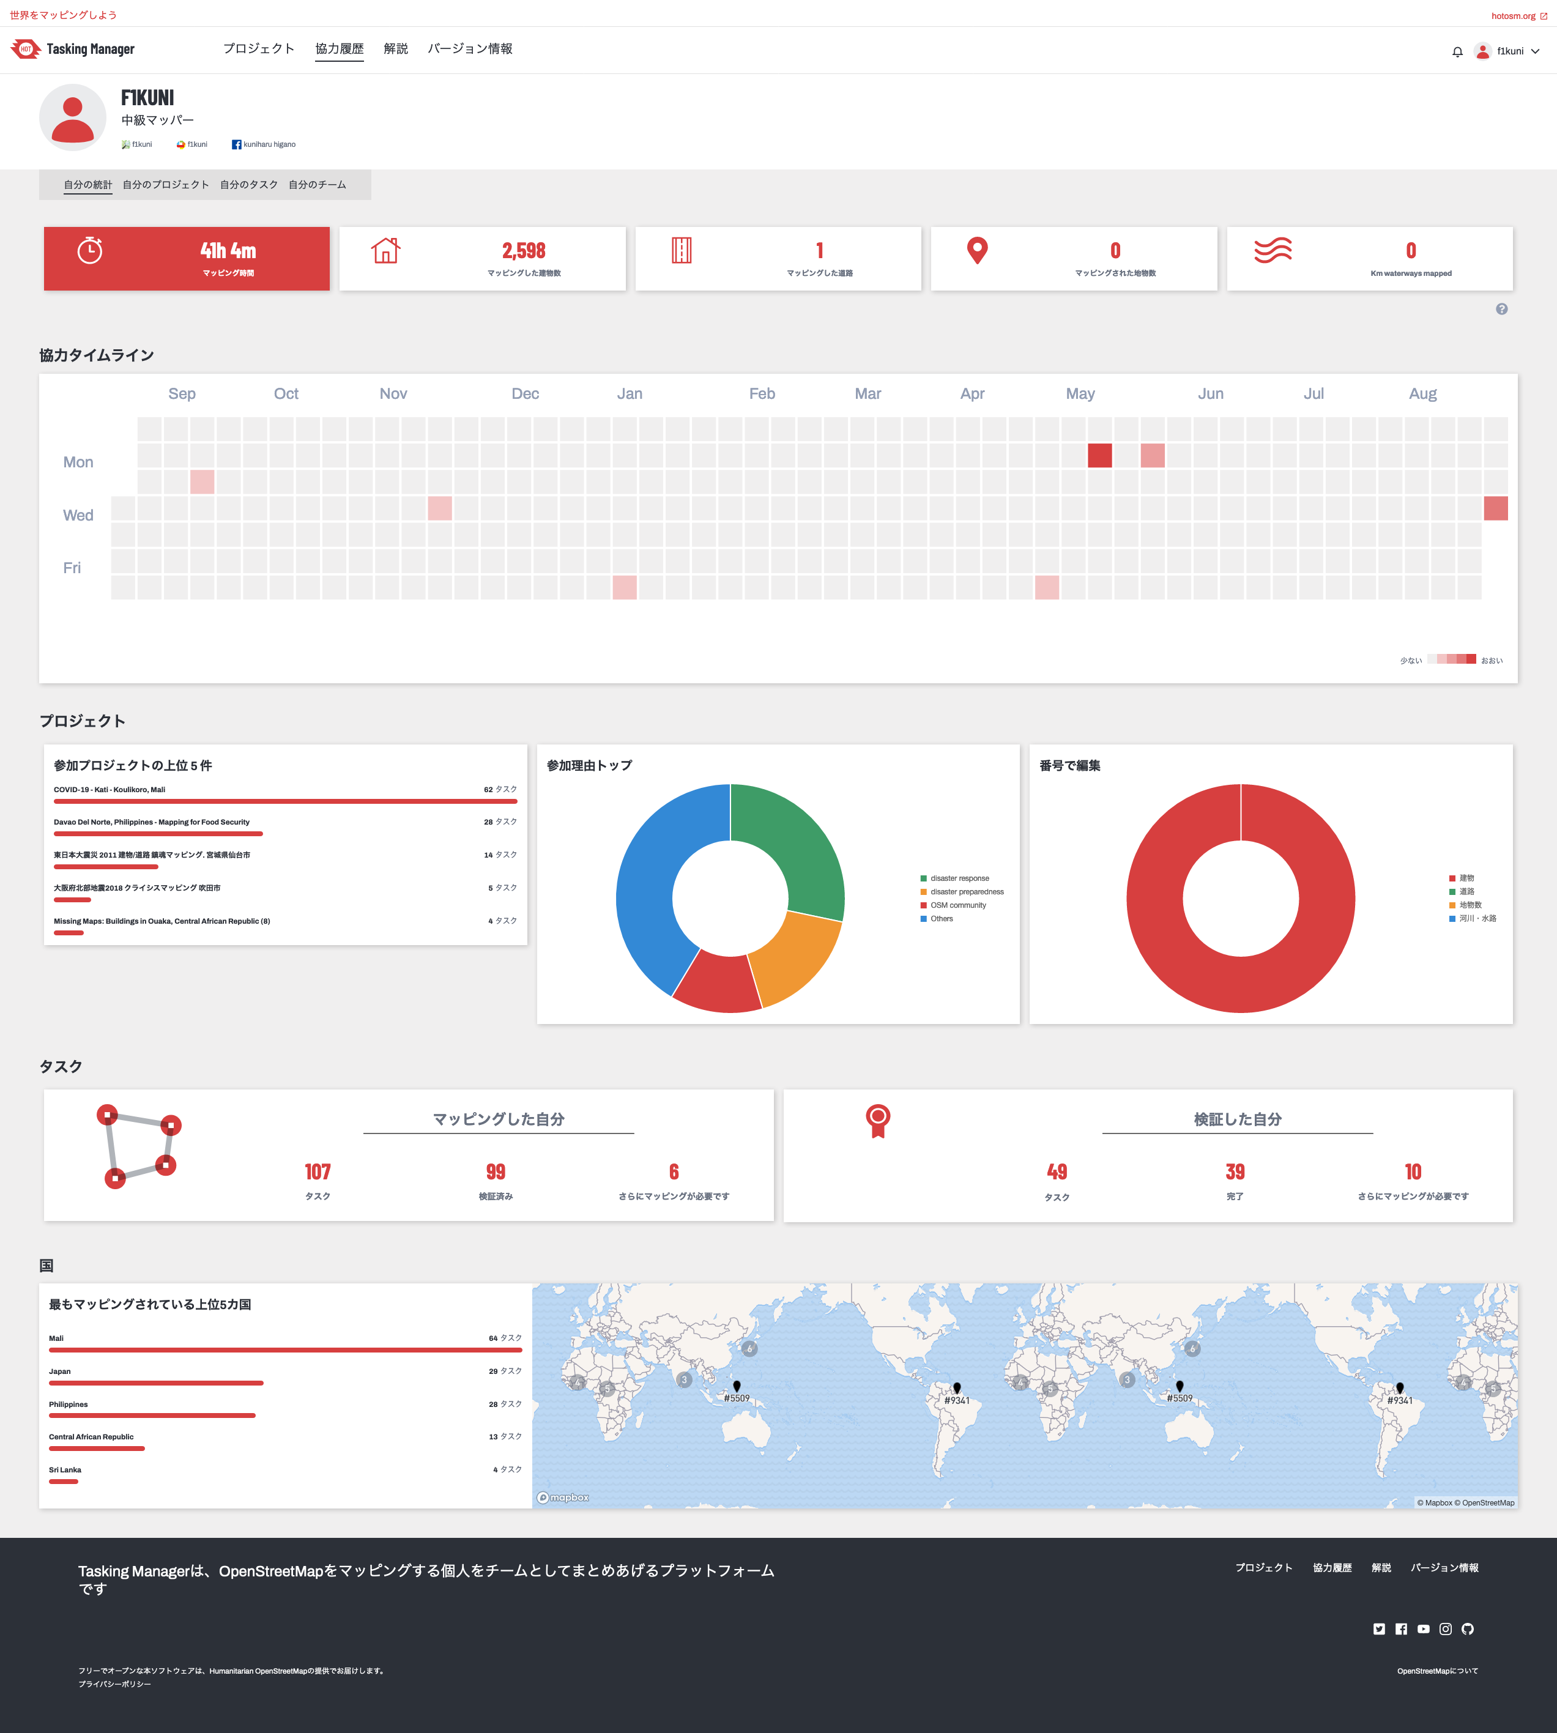
Task: Click the cluster 6 bubble near Japan
Action: [x=749, y=1349]
